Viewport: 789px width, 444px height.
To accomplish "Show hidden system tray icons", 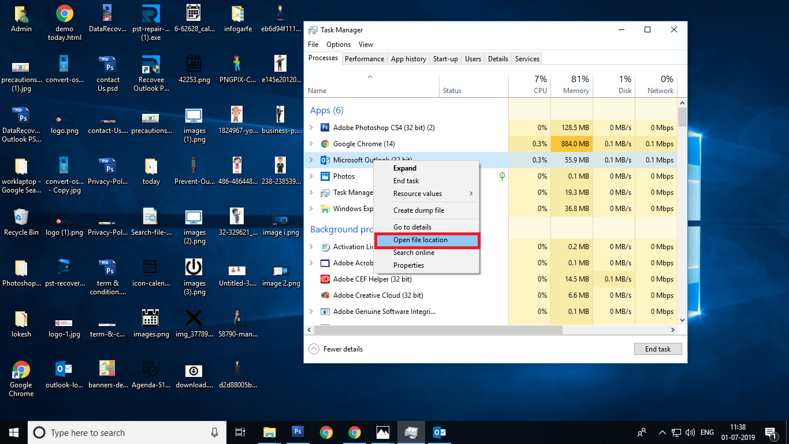I will point(662,432).
